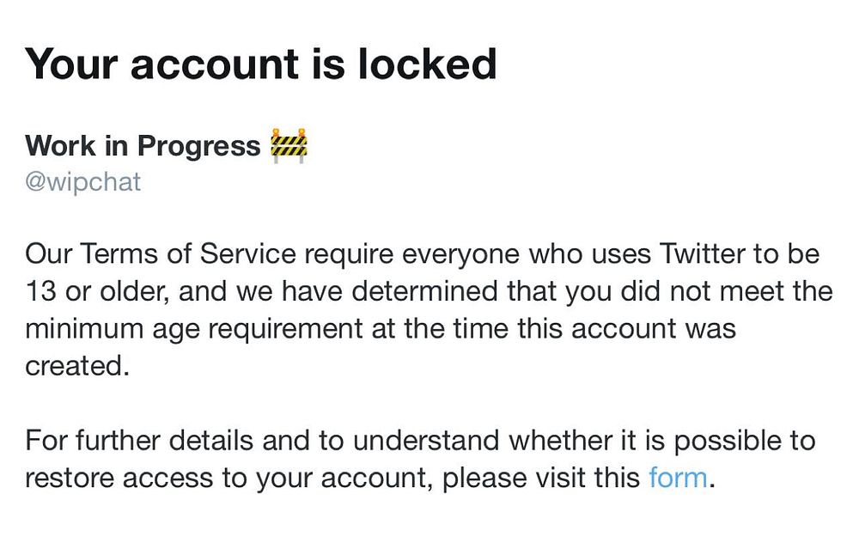The width and height of the screenshot is (859, 555).
Task: Click the word "Progress" in the account name
Action: coord(198,146)
